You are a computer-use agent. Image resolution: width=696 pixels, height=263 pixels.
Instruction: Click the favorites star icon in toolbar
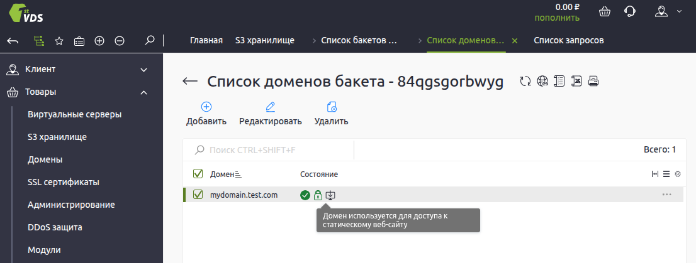tap(59, 41)
